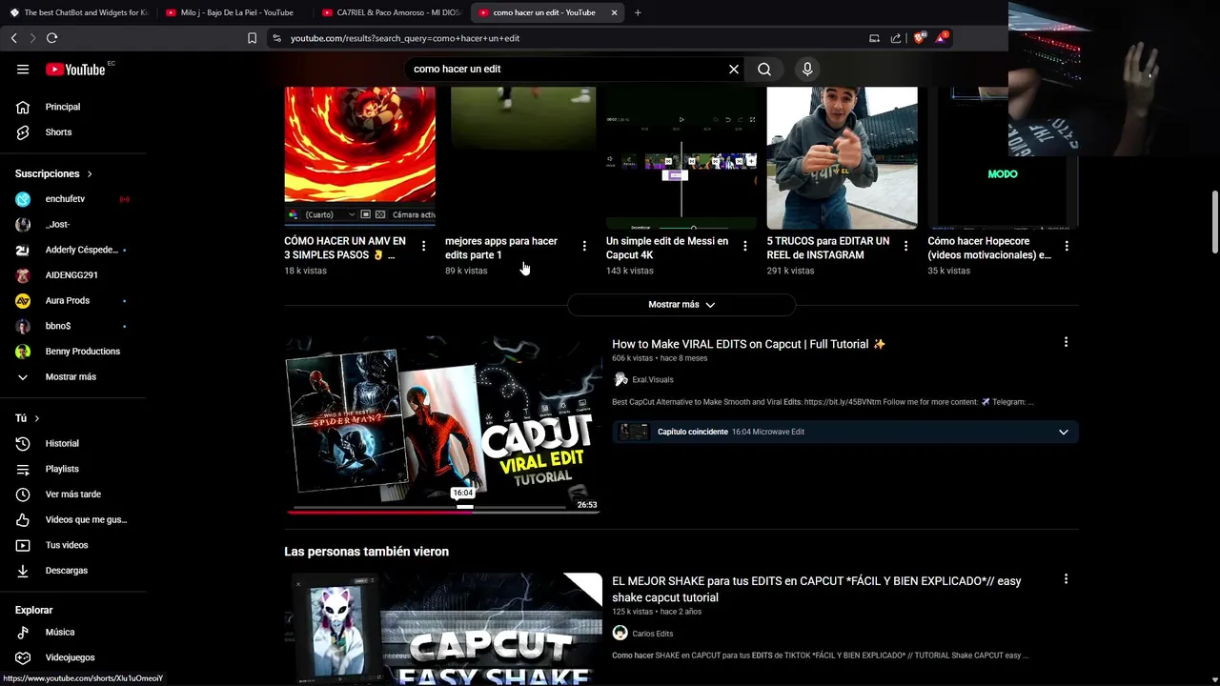Open Ver más tarde in the sidebar
The width and height of the screenshot is (1220, 686).
pos(73,494)
